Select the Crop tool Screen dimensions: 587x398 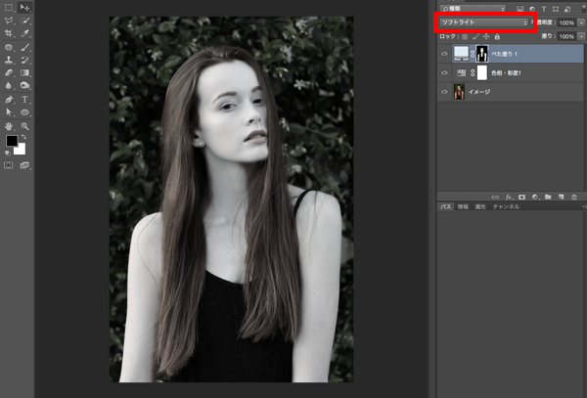pyautogui.click(x=10, y=32)
